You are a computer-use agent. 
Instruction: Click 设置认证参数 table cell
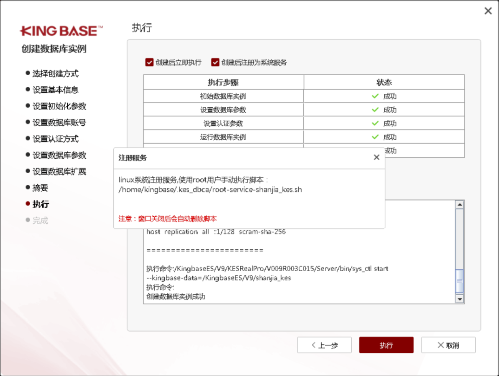[x=223, y=123]
